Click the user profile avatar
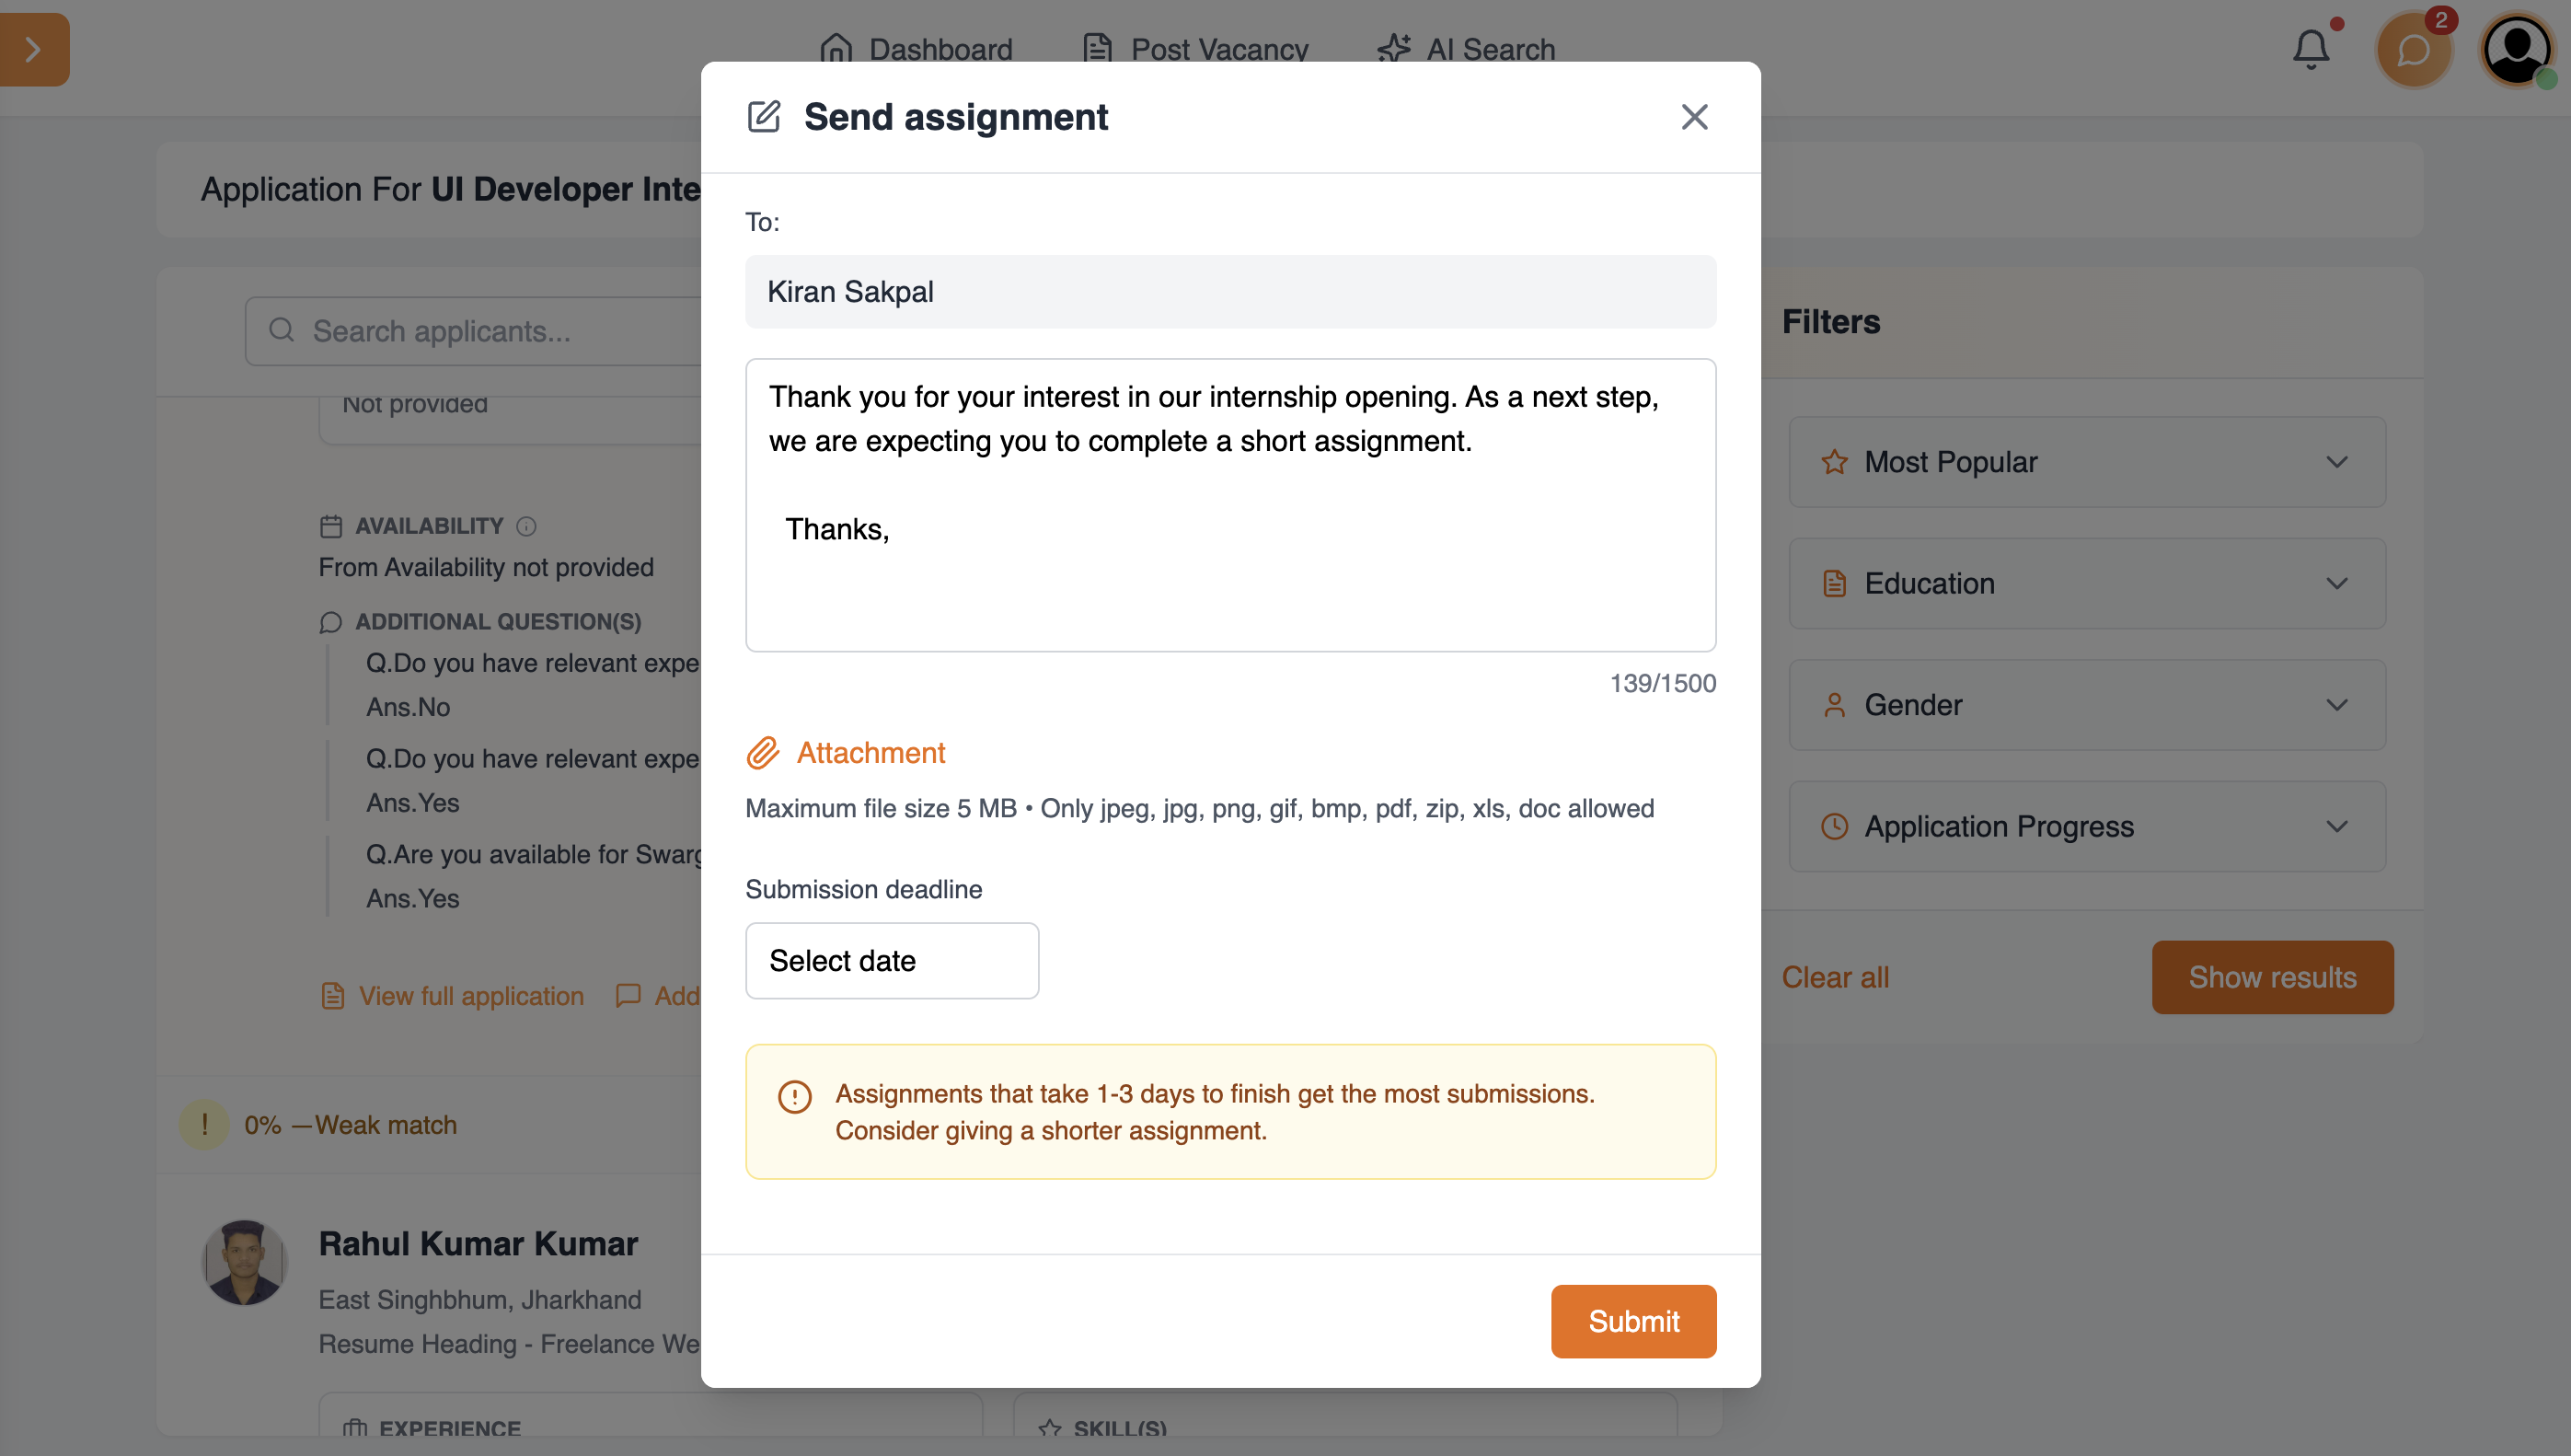2571x1456 pixels. (x=2516, y=50)
